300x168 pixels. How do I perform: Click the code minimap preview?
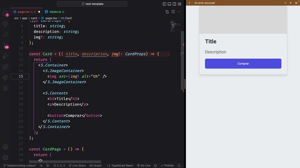(x=175, y=26)
